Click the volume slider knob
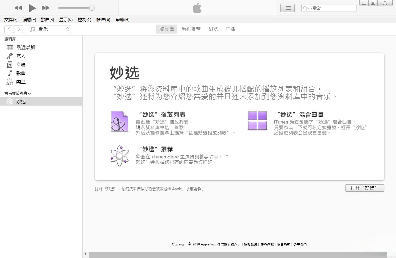This screenshot has width=396, height=258. [92, 8]
